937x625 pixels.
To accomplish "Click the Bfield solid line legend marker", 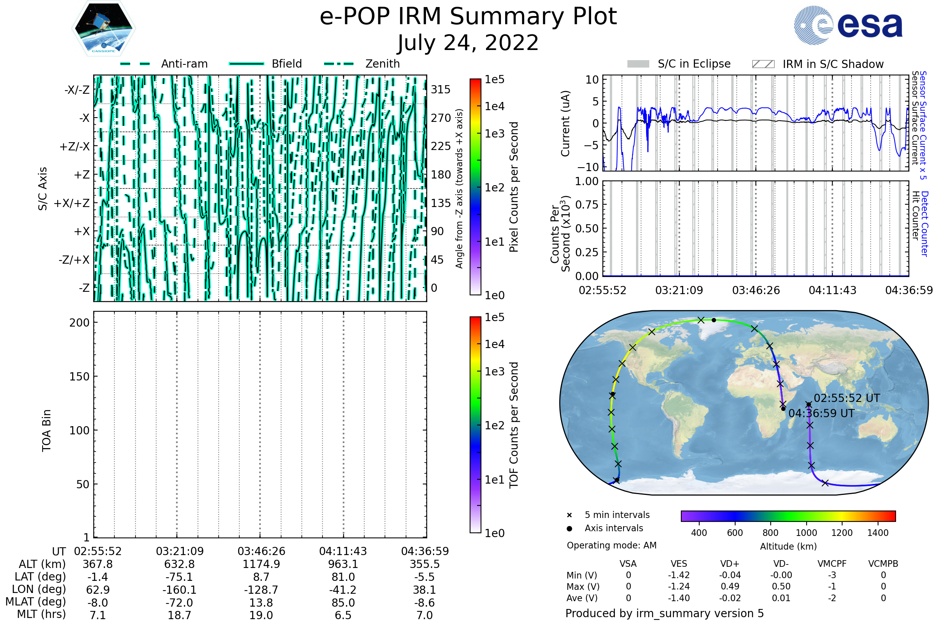I will [x=246, y=64].
